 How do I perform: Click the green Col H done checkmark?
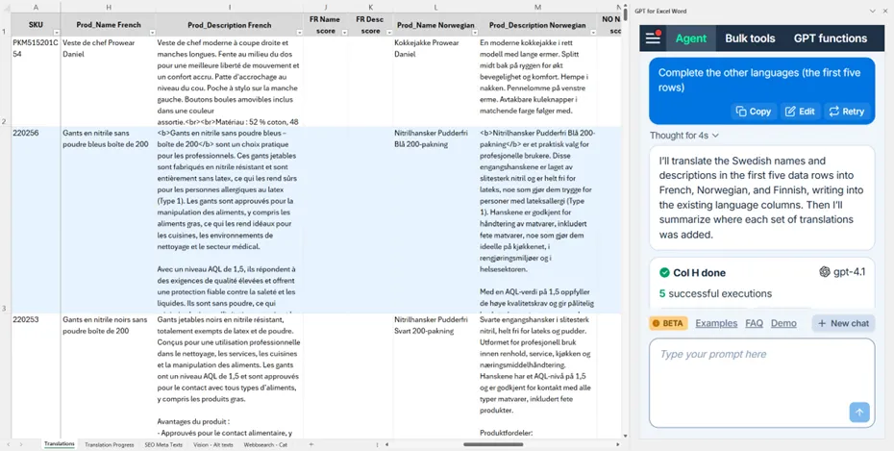(x=663, y=272)
